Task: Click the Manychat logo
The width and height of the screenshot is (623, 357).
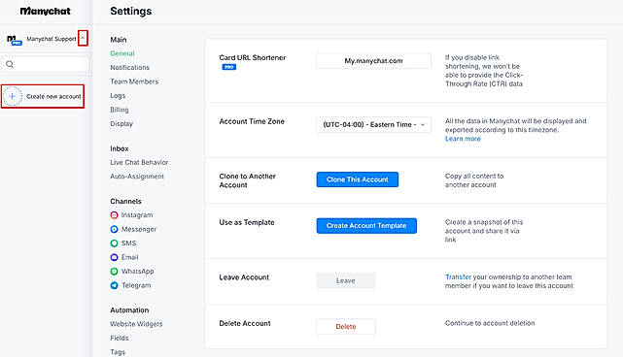Action: (x=46, y=11)
